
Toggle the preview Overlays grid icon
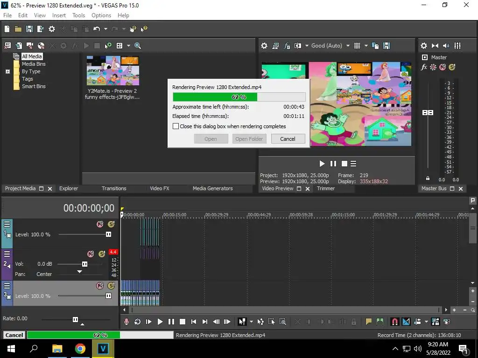coord(357,46)
